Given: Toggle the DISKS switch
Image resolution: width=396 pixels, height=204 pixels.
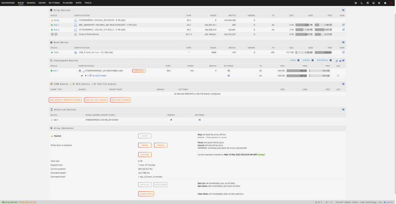Looking at the screenshot, I should [299, 60].
